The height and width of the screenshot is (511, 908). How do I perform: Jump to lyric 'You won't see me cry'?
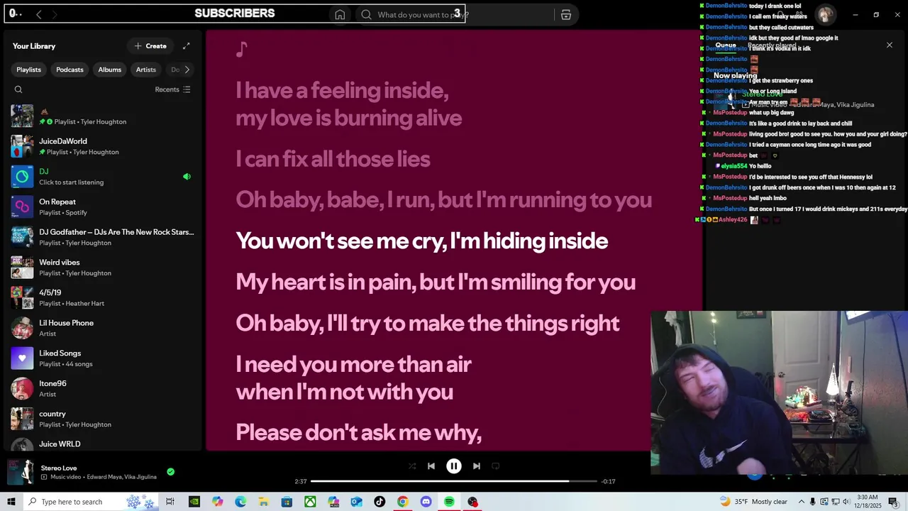coord(421,241)
